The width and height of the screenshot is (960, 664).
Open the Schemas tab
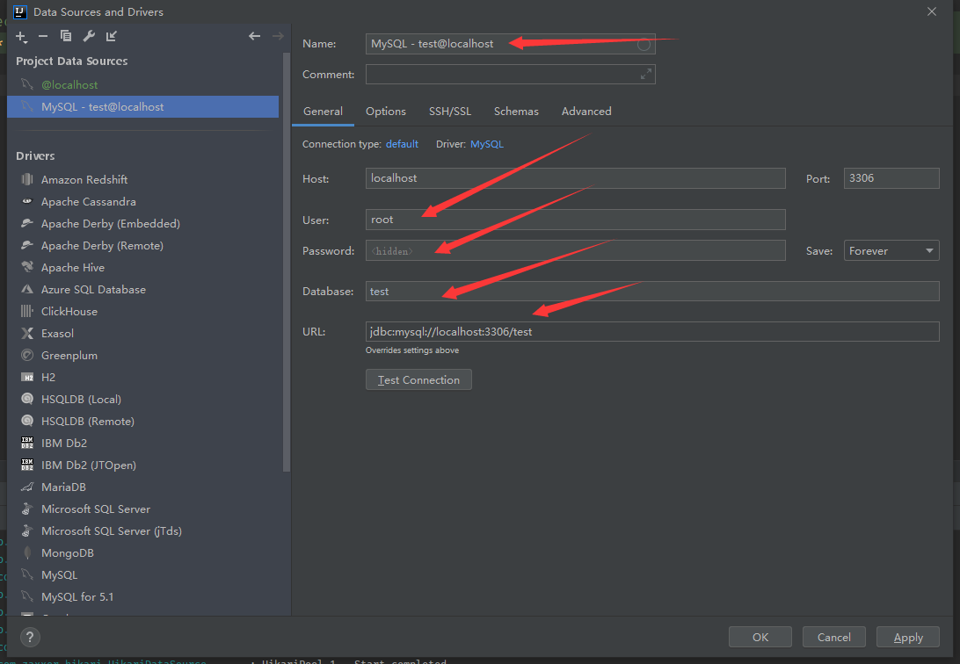(x=516, y=112)
